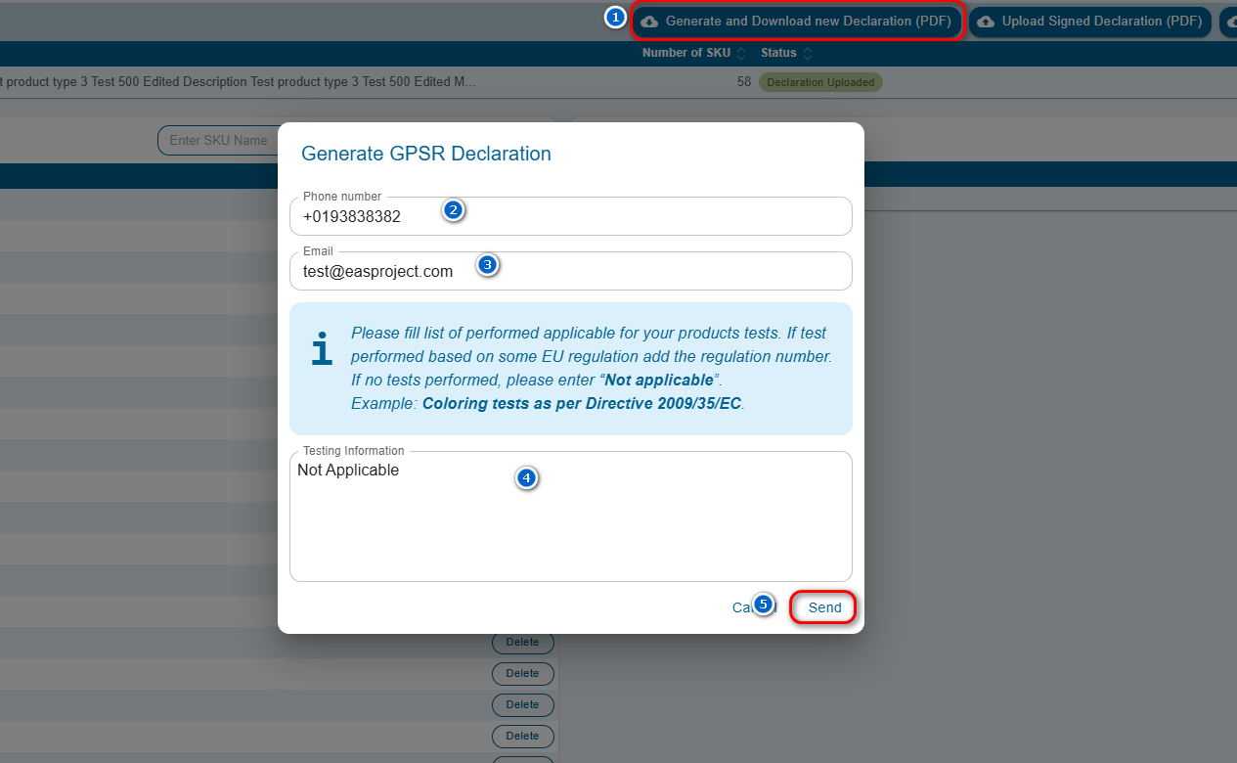
Task: Click the cloud download icon in Generate Declaration button
Action: [x=649, y=22]
